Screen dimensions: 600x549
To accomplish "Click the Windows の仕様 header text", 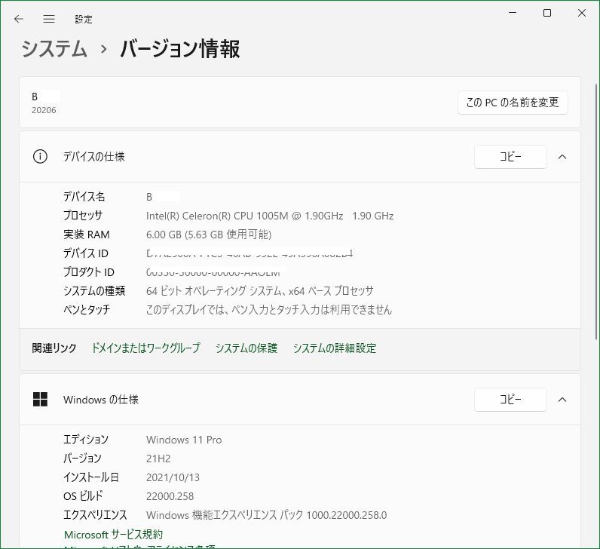I will (101, 400).
